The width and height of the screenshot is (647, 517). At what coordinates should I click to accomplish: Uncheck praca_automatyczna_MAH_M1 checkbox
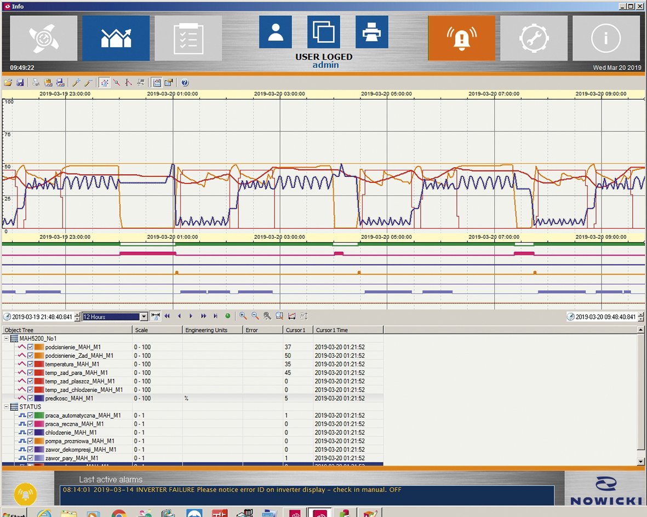pyautogui.click(x=31, y=416)
